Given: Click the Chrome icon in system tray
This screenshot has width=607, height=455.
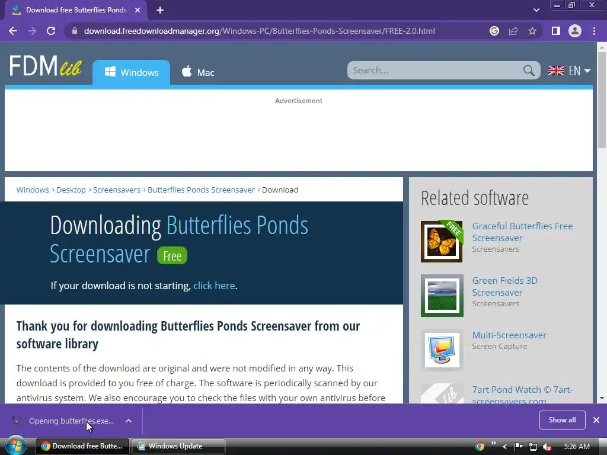Looking at the screenshot, I should click(x=479, y=446).
